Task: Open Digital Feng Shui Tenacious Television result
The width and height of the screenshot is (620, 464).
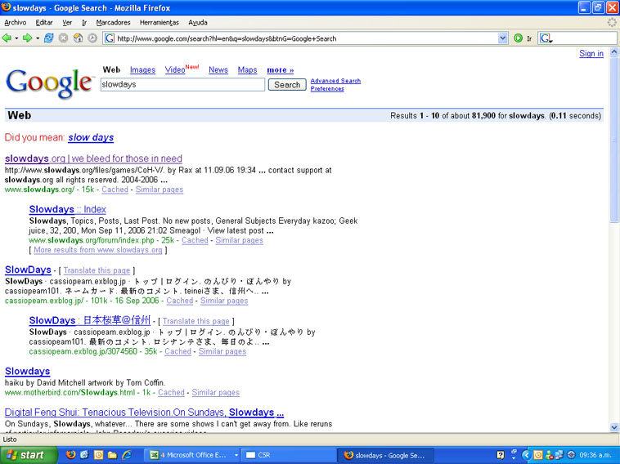Action: pyautogui.click(x=144, y=413)
